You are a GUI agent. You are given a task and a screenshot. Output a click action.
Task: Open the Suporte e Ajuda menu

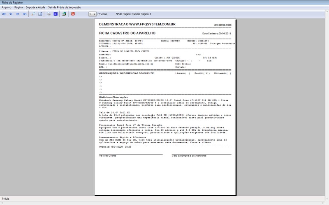pos(35,7)
